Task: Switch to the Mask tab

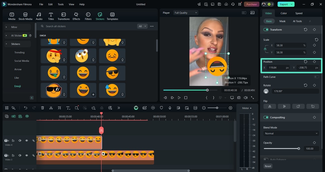Action: point(282,21)
